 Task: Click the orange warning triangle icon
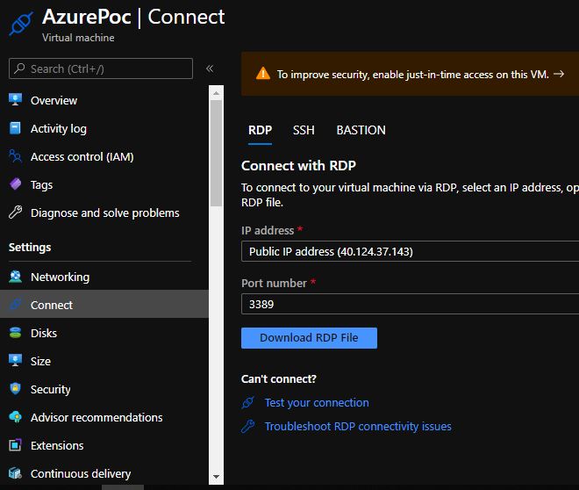263,74
